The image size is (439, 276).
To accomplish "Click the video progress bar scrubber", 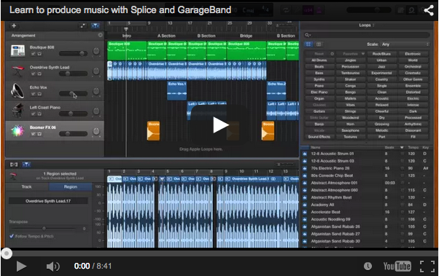I will point(7,253).
